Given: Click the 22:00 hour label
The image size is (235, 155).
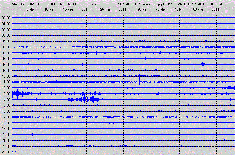Looking at the screenshot, I should point(6,147).
